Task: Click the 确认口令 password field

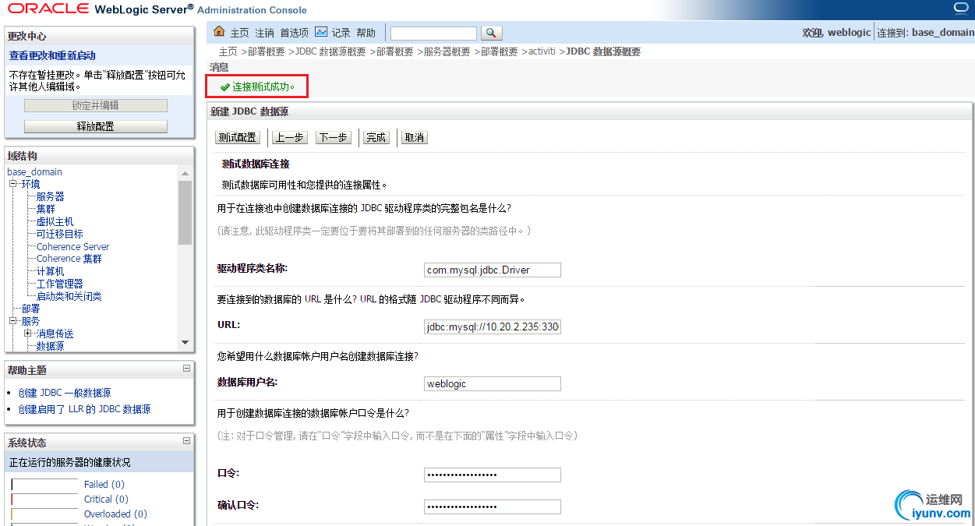Action: [x=493, y=507]
